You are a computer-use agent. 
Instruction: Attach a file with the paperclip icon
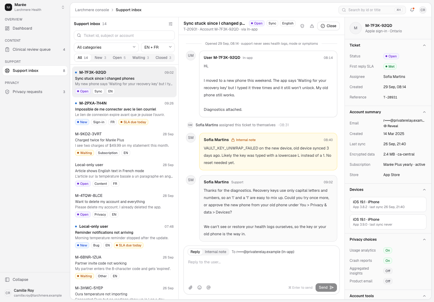point(190,288)
